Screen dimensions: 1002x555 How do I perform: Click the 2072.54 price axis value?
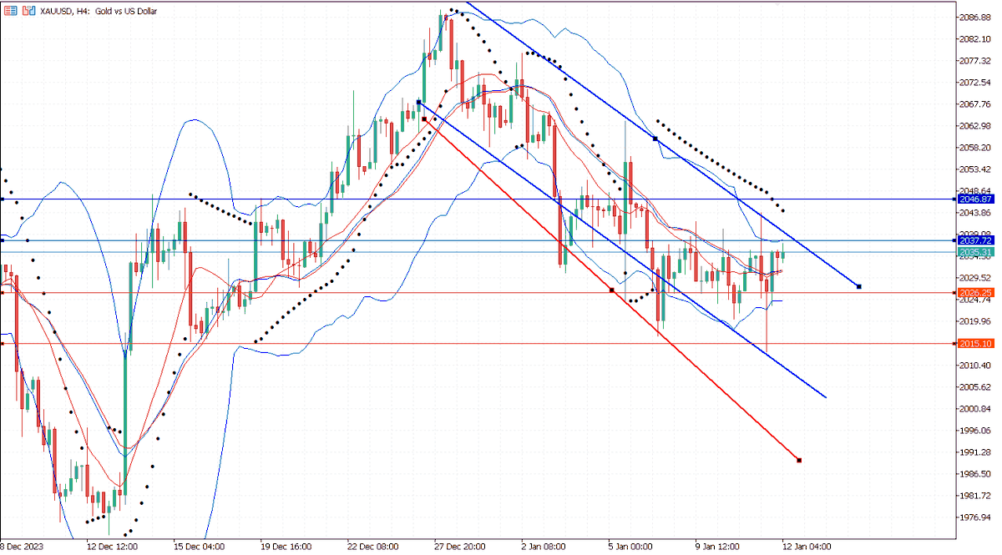coord(974,83)
